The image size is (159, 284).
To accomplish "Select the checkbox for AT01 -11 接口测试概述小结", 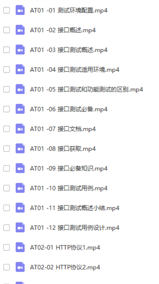I will tap(7, 207).
